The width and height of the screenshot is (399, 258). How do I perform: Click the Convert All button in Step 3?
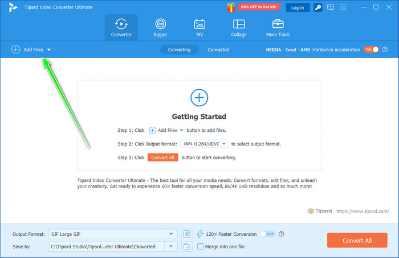click(x=163, y=157)
